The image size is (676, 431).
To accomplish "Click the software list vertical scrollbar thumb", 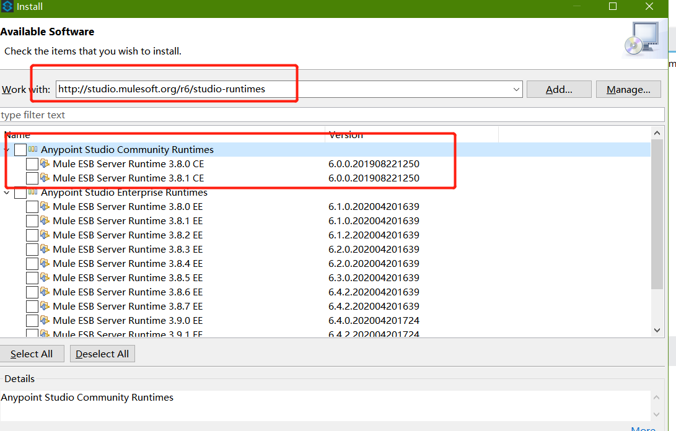I will coord(657,214).
